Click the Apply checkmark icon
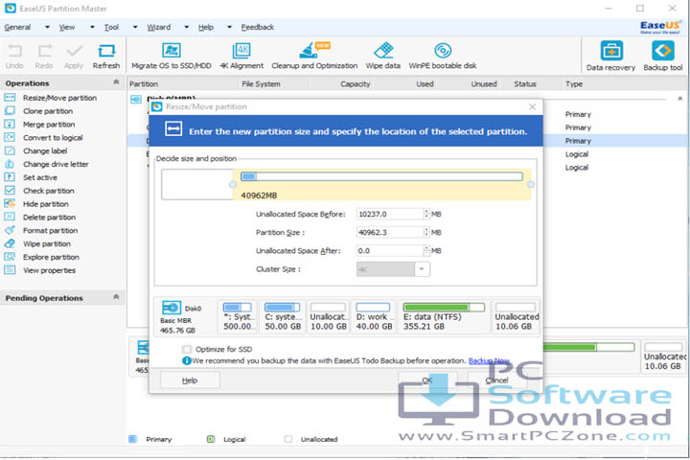Image resolution: width=690 pixels, height=460 pixels. coord(74,56)
